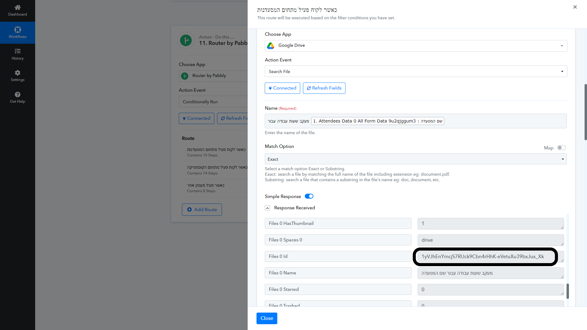Collapse the Response Received section
587x330 pixels.
click(268, 208)
